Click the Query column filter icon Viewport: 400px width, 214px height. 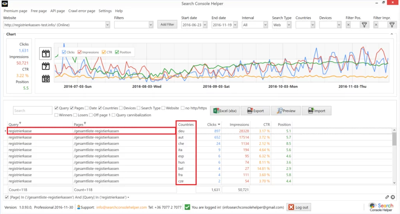click(20, 123)
